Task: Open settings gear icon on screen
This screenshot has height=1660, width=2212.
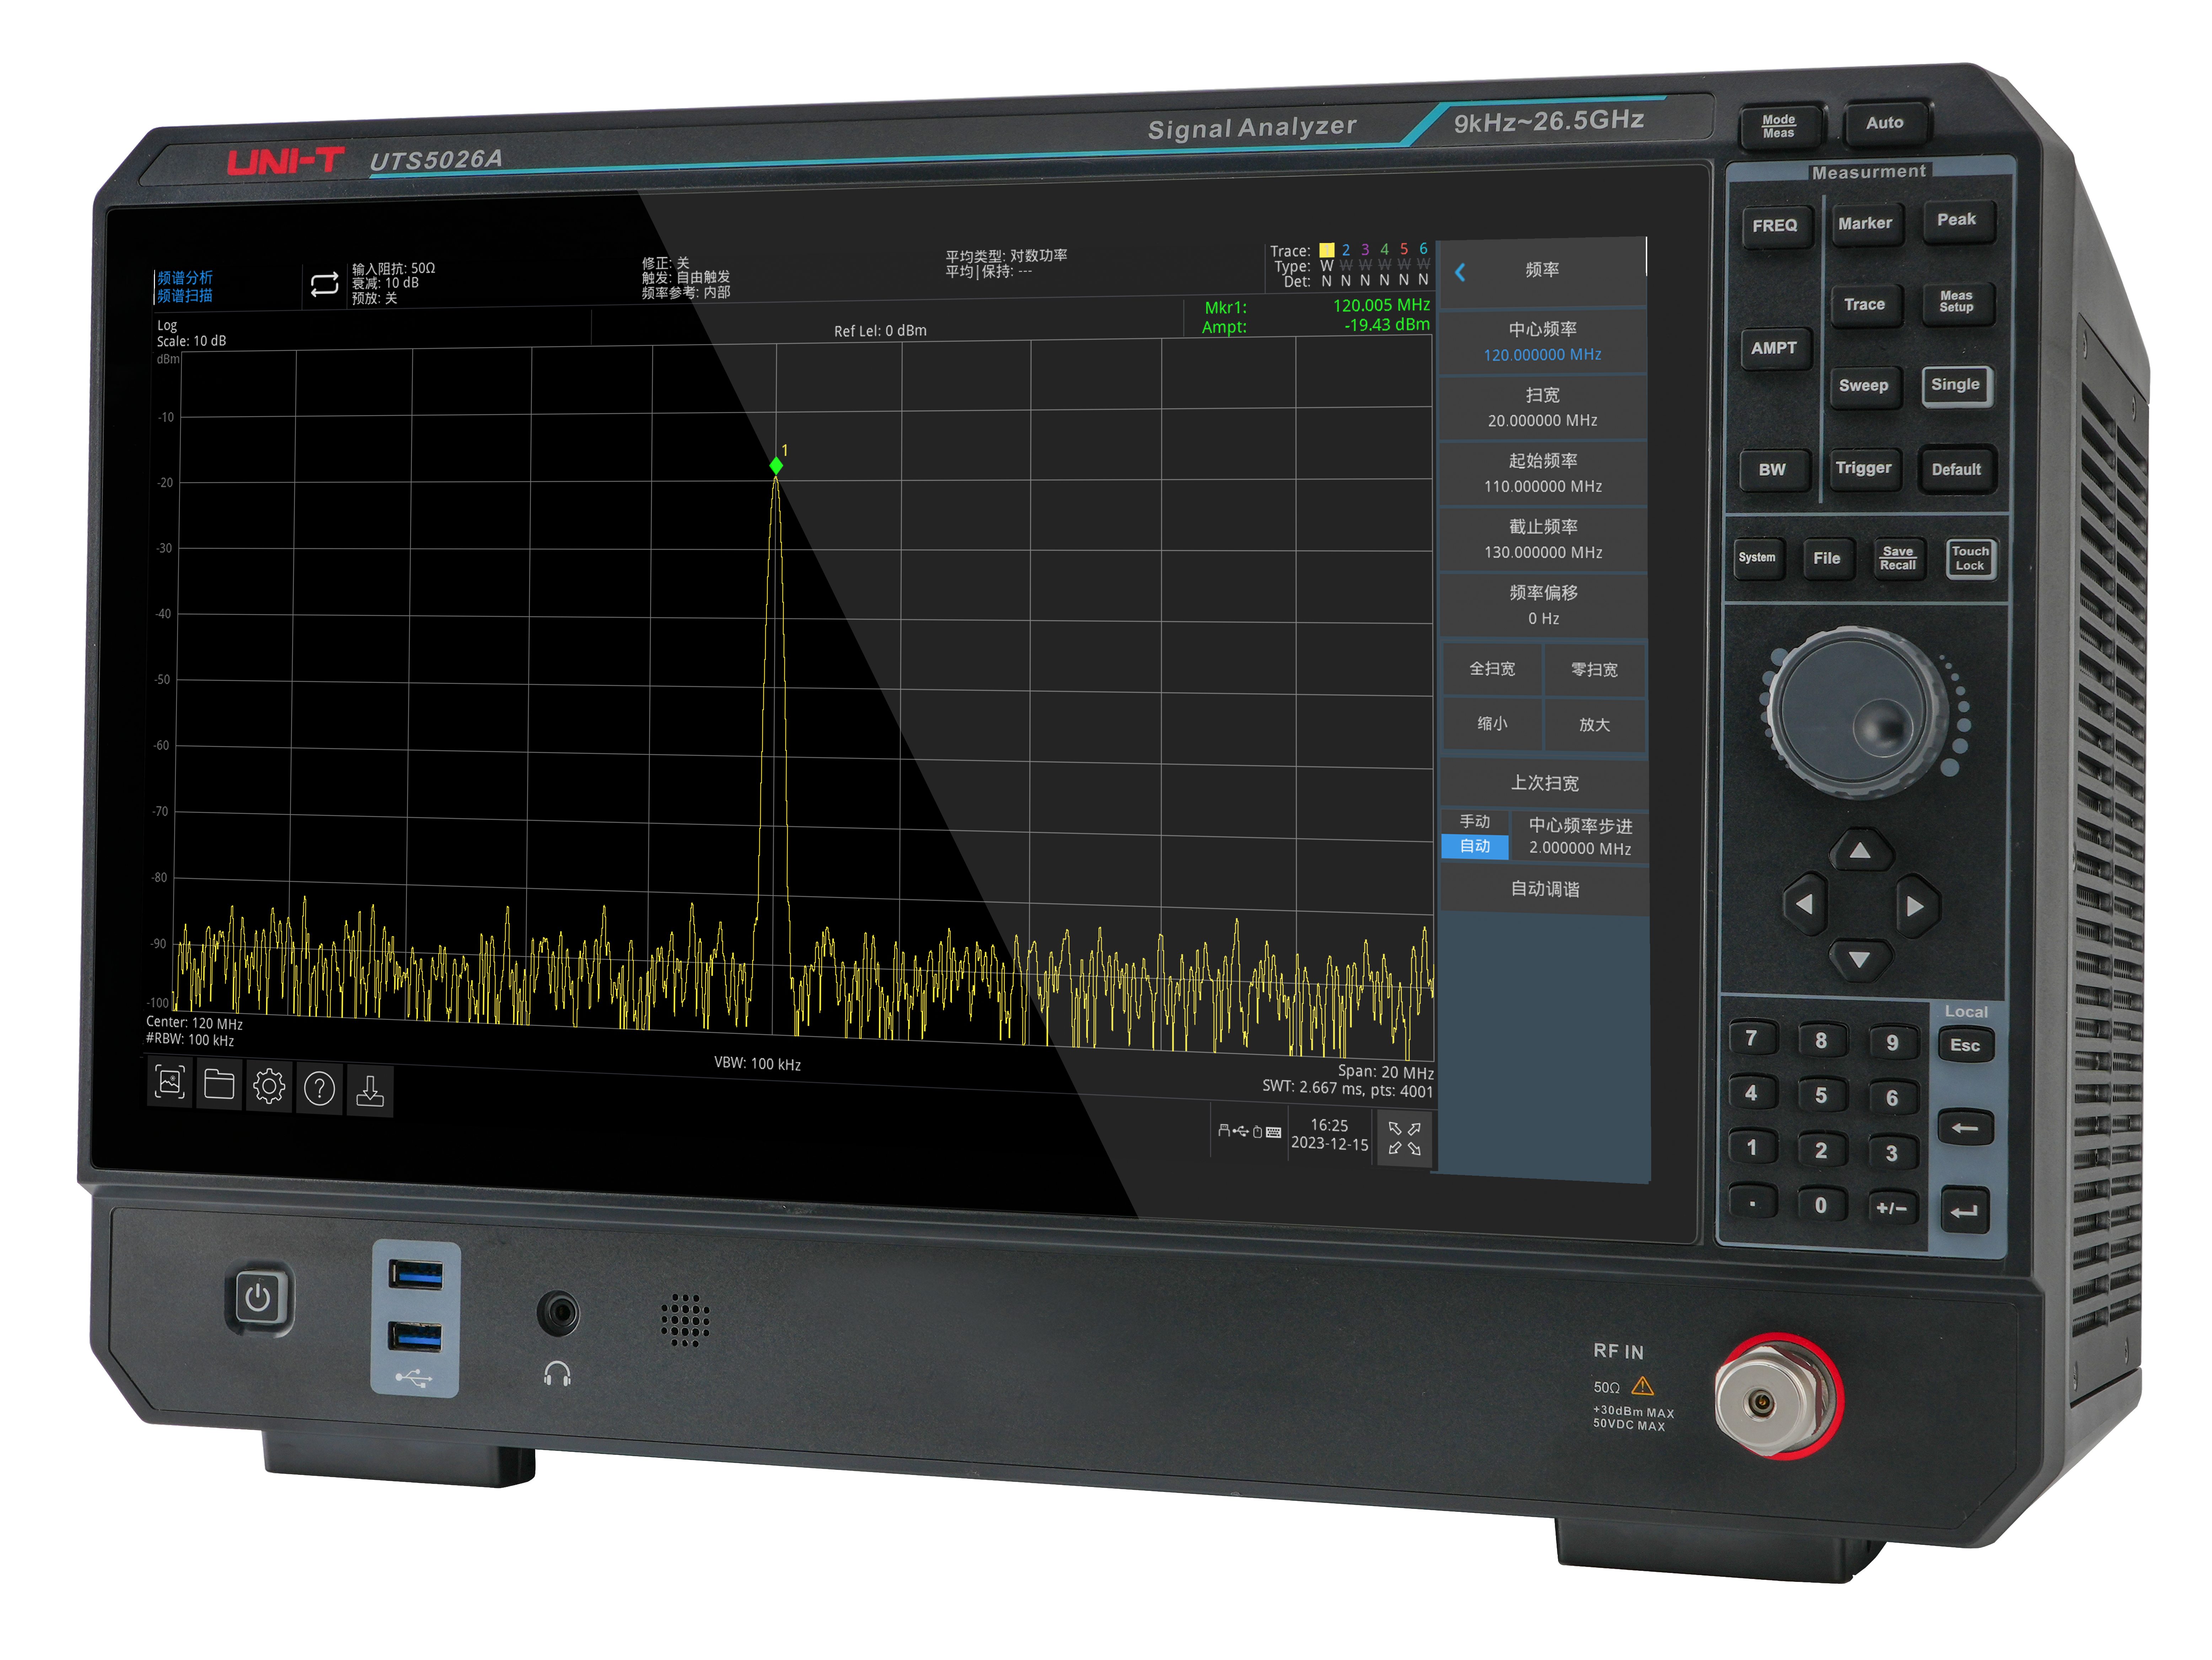Action: click(x=269, y=1087)
